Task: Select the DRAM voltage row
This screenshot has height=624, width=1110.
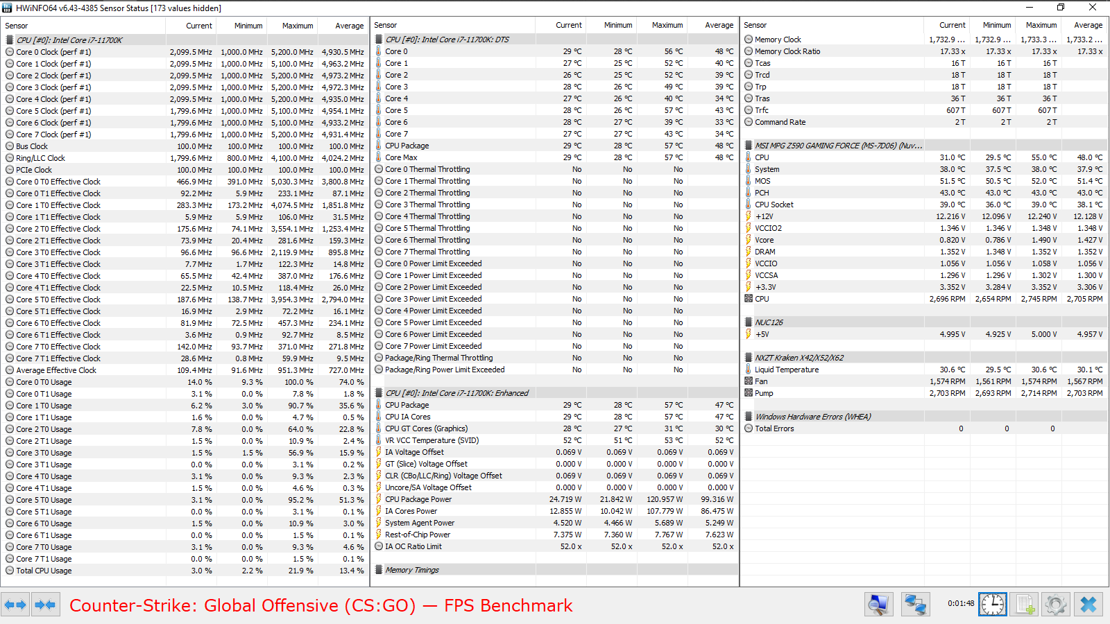Action: (x=924, y=252)
